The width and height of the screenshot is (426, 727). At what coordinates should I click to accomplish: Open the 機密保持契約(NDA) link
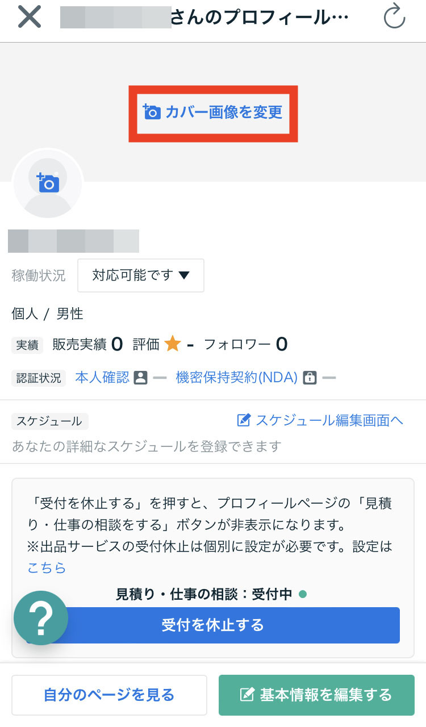tap(237, 378)
